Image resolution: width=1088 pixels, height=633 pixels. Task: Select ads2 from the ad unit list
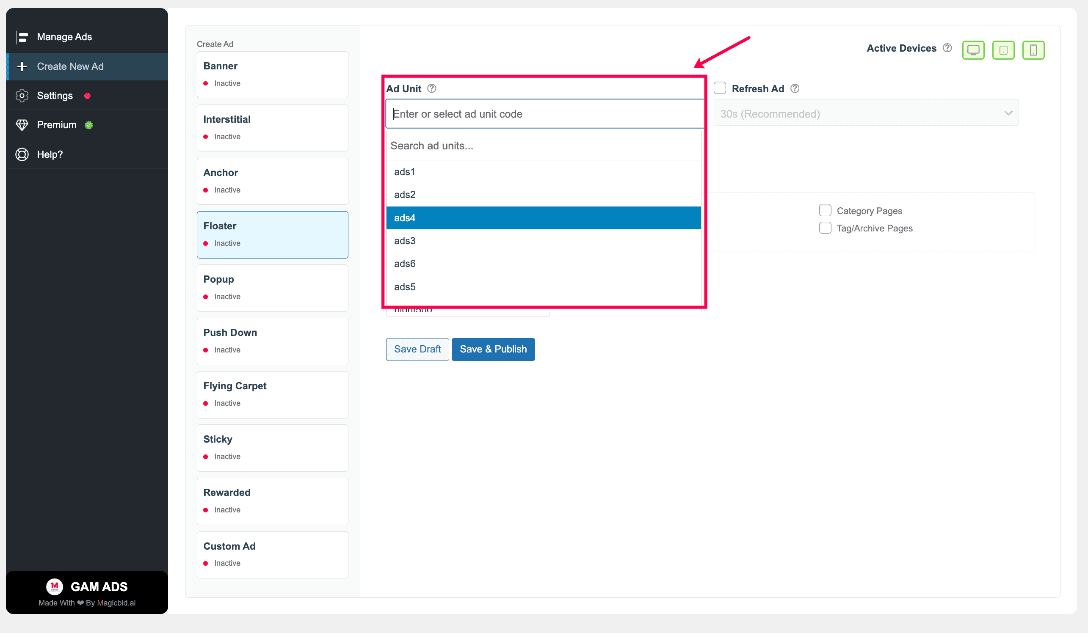coord(543,195)
